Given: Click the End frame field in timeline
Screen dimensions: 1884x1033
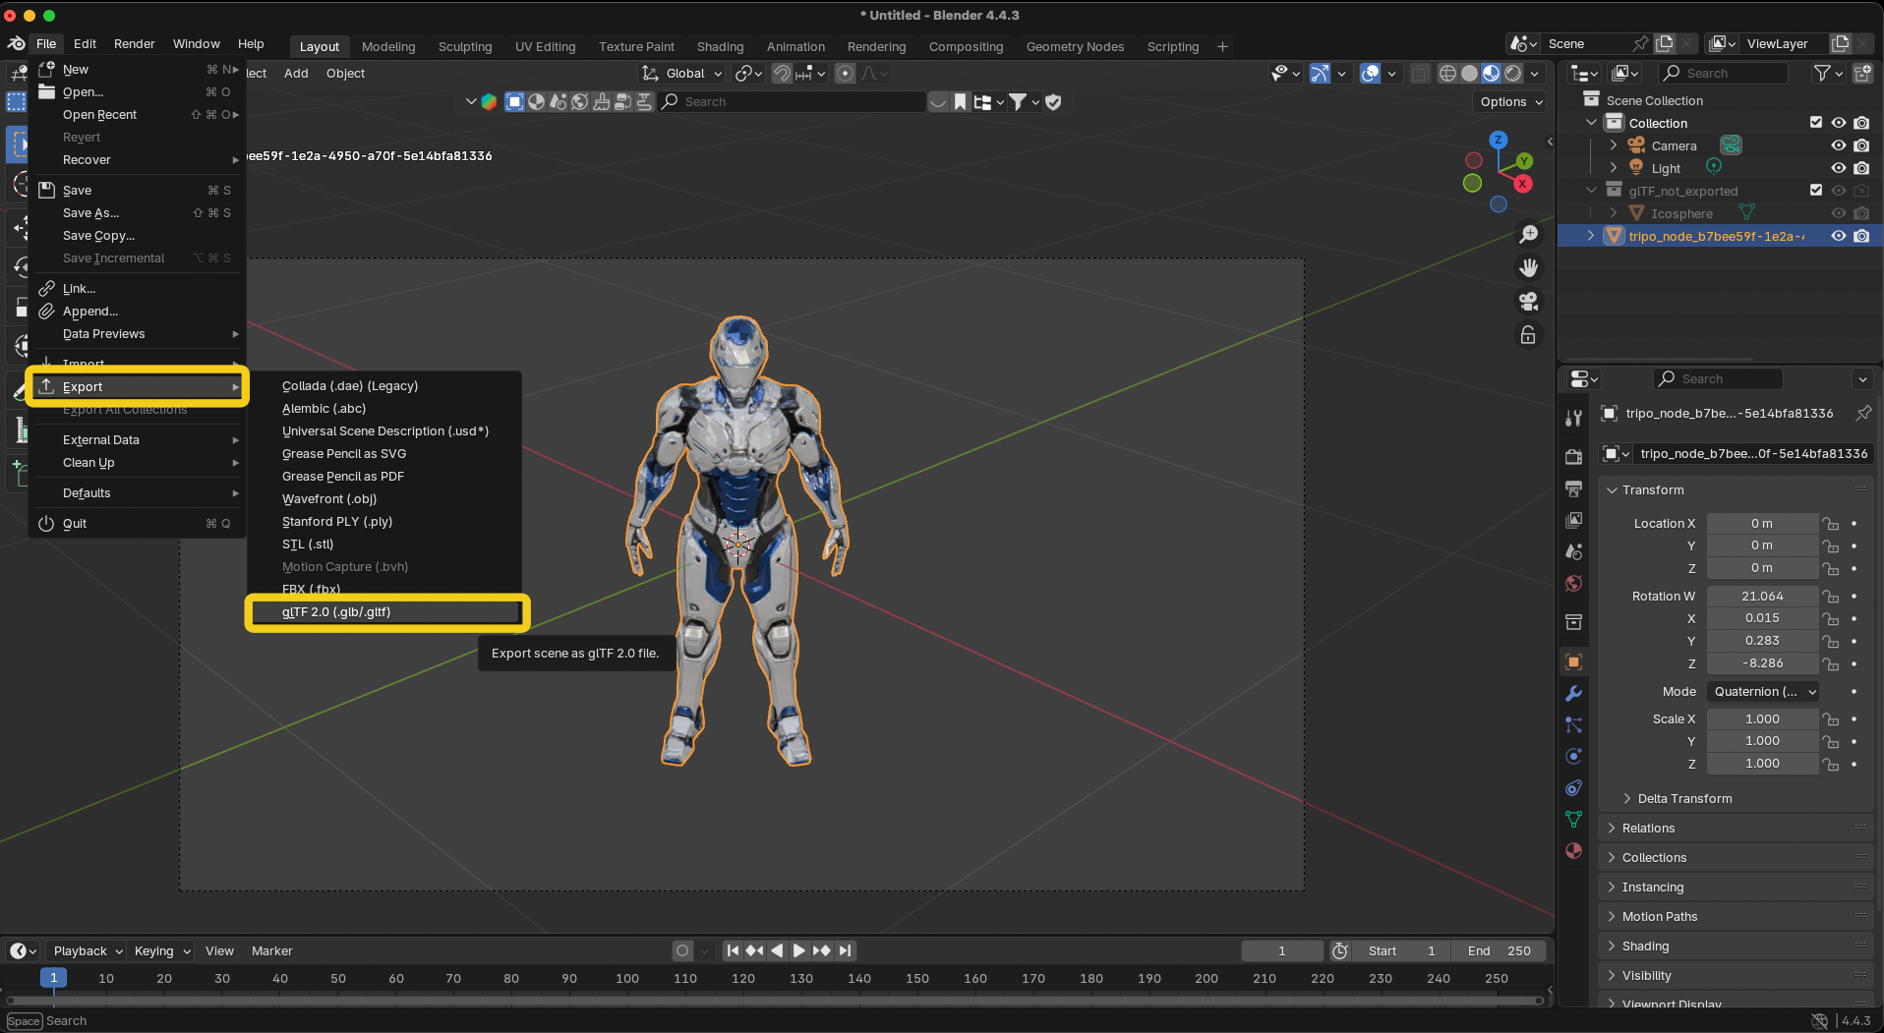Looking at the screenshot, I should point(1499,950).
